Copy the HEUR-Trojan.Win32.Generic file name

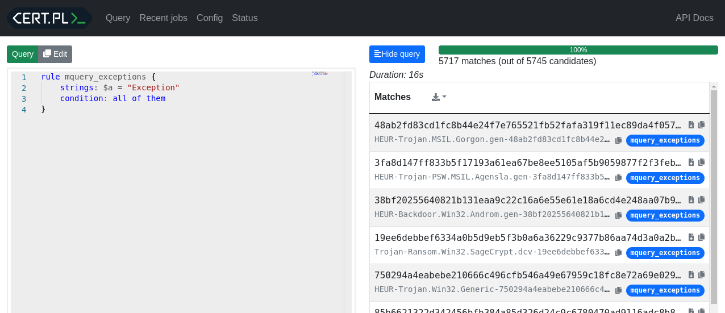coord(619,290)
